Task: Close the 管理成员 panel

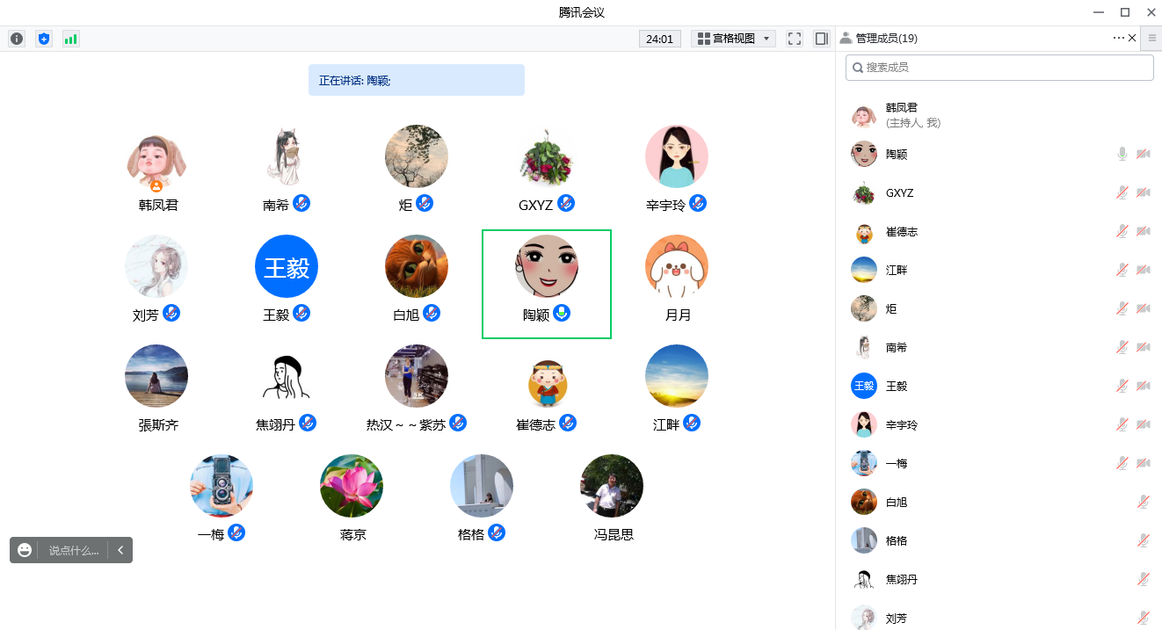Action: tap(1132, 38)
